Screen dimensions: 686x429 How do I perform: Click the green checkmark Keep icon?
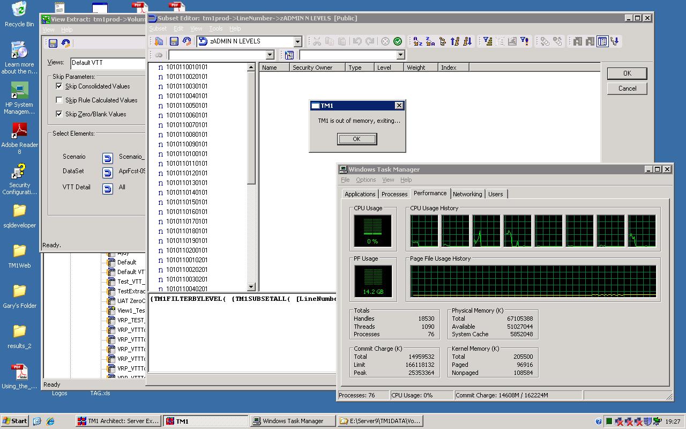(398, 41)
